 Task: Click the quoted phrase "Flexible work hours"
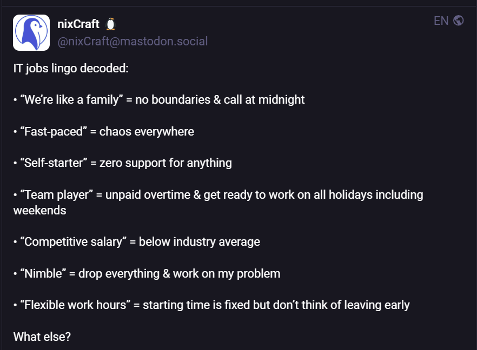pyautogui.click(x=76, y=305)
